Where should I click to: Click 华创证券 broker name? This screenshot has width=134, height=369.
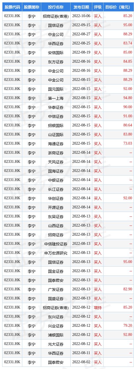pos(56,198)
